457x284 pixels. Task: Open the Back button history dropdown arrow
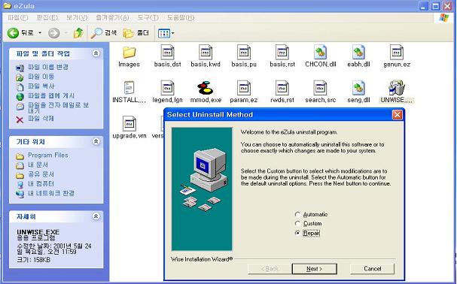[x=40, y=33]
